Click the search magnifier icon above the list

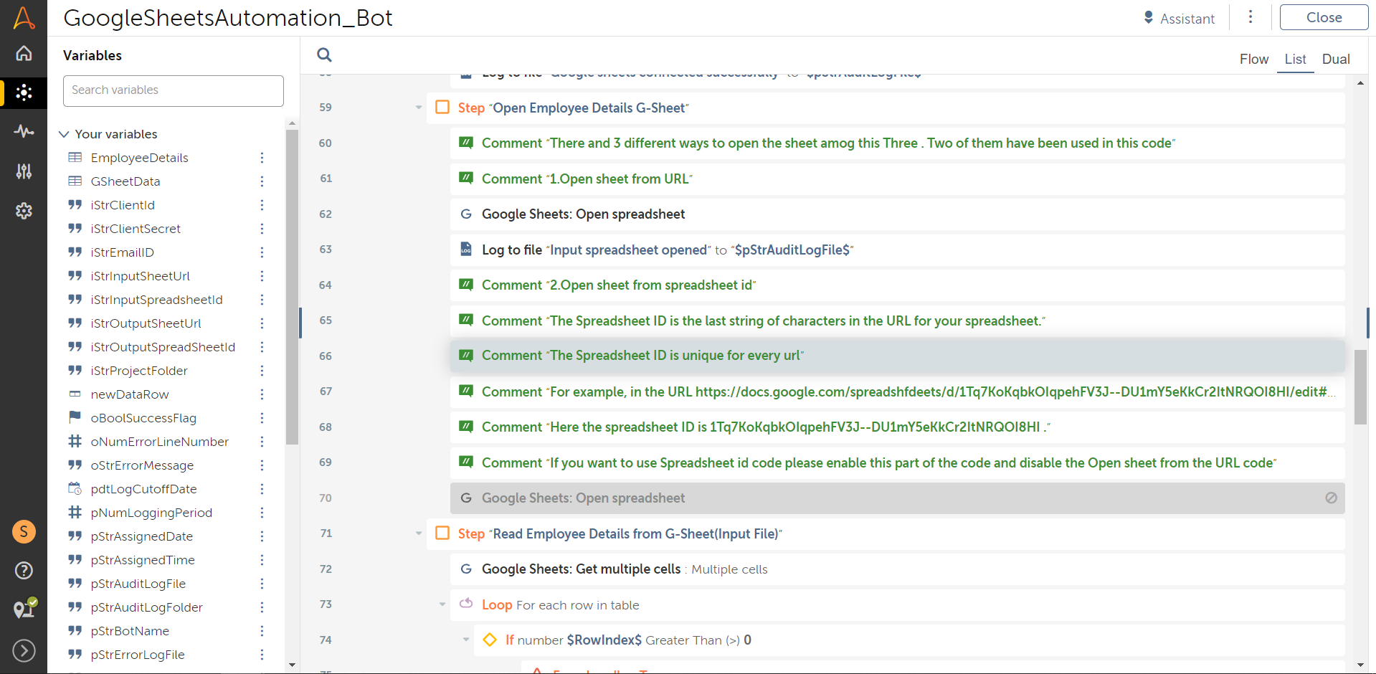(x=324, y=55)
